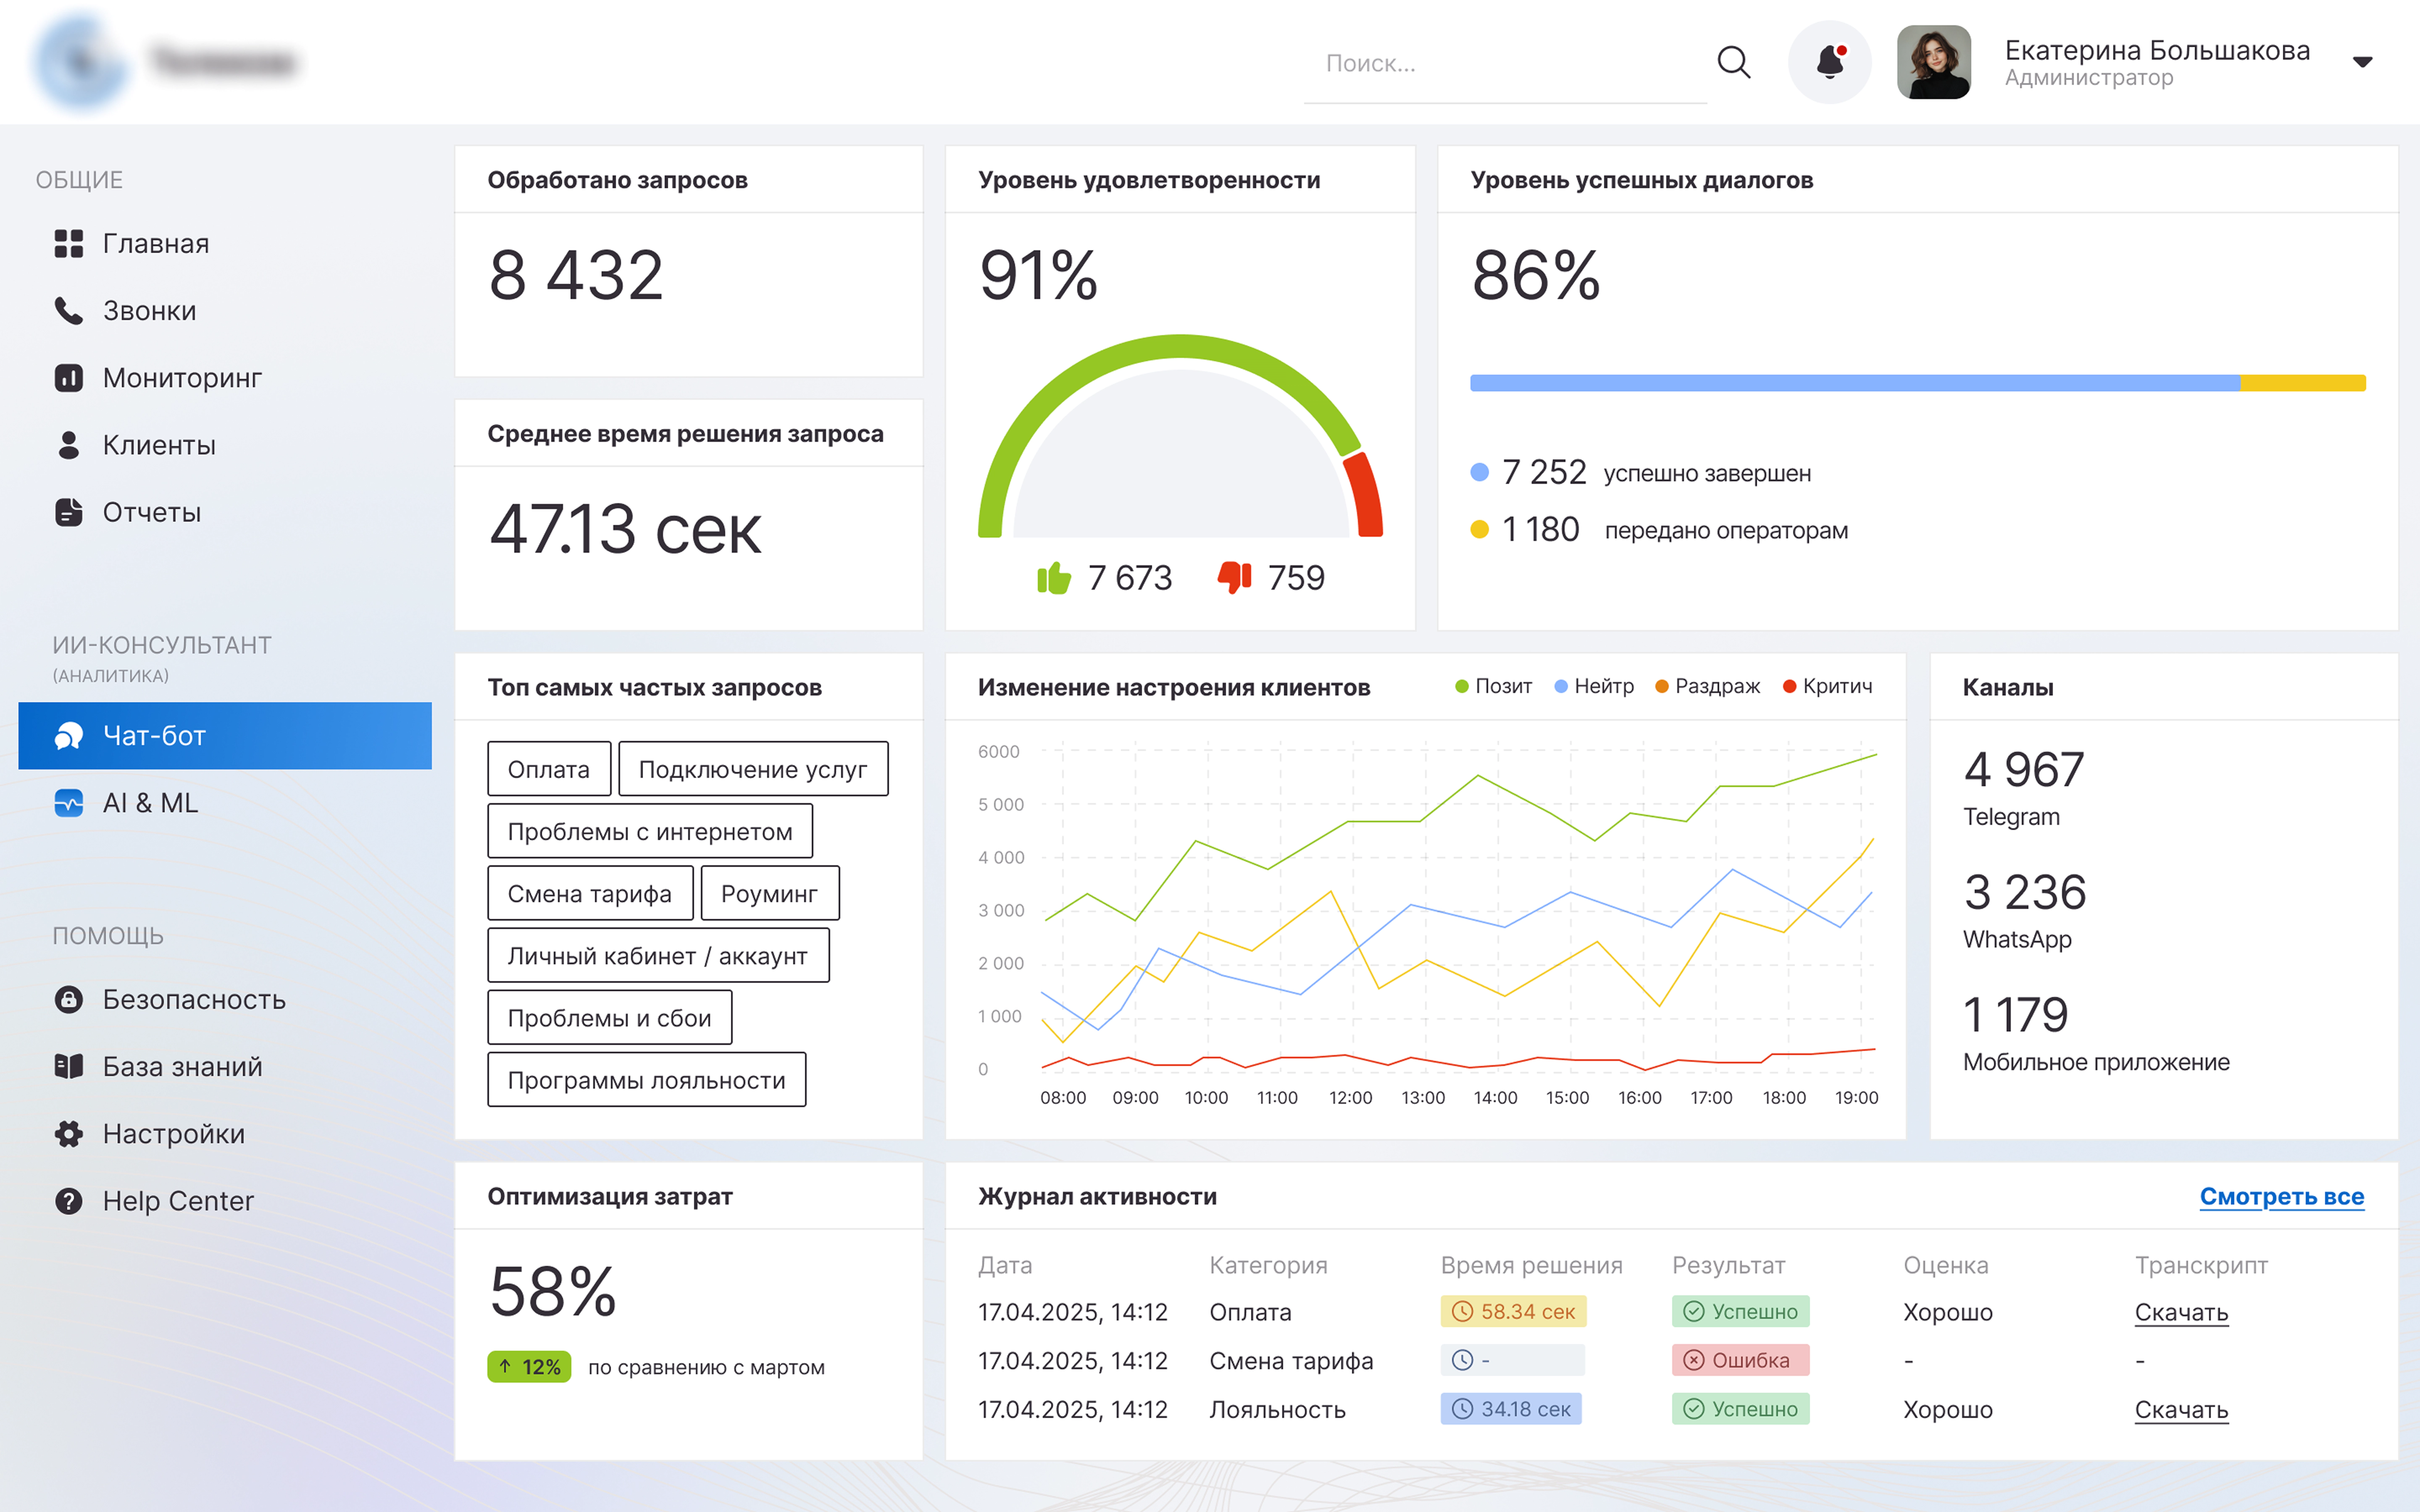The image size is (2420, 1512).
Task: Click the Настройки gear icon
Action: click(68, 1133)
